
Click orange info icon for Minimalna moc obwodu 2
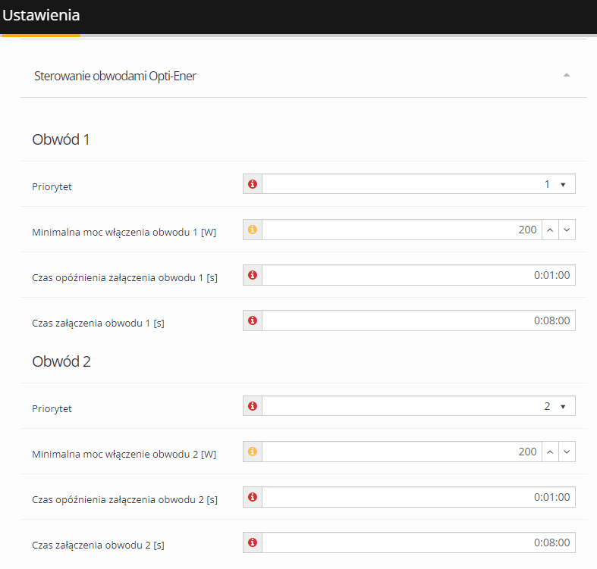coord(253,452)
